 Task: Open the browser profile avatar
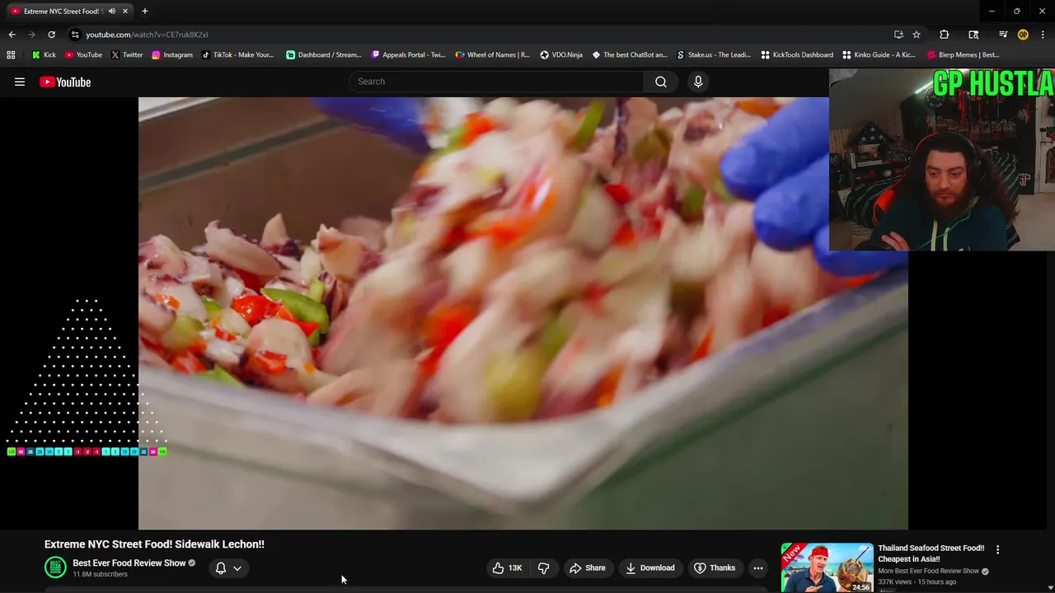pyautogui.click(x=1023, y=35)
